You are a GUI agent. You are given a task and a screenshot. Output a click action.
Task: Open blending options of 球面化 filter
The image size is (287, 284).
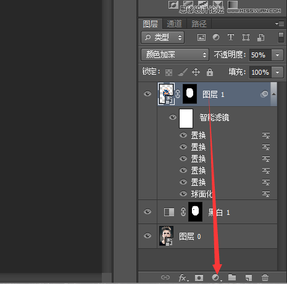tap(266, 194)
